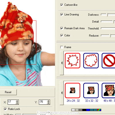The image size is (115, 115).
Task: Toggle the Color checkbox
Action: tap(62, 35)
